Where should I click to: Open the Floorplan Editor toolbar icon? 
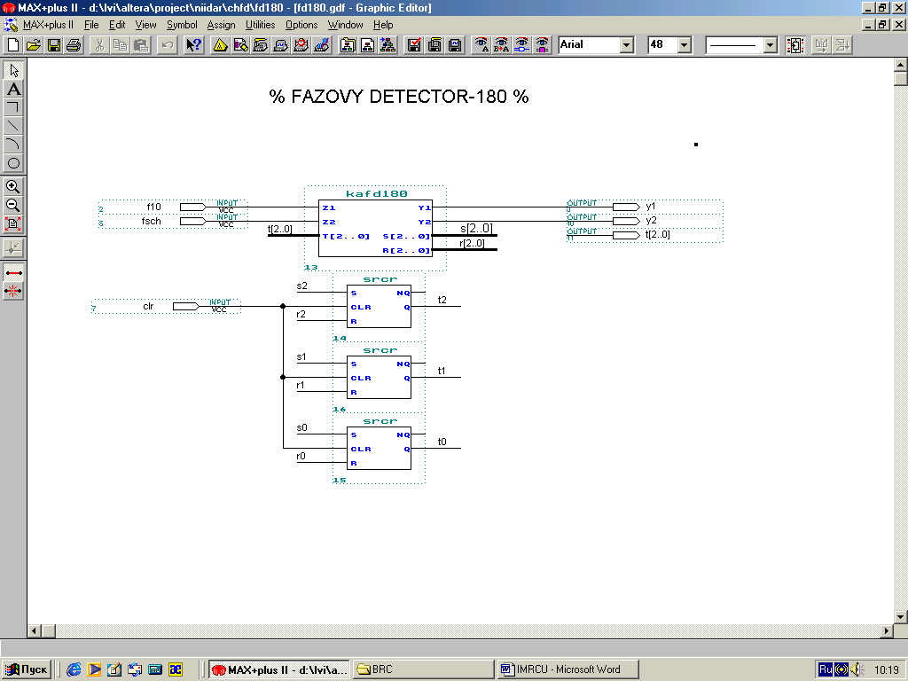pyautogui.click(x=240, y=45)
